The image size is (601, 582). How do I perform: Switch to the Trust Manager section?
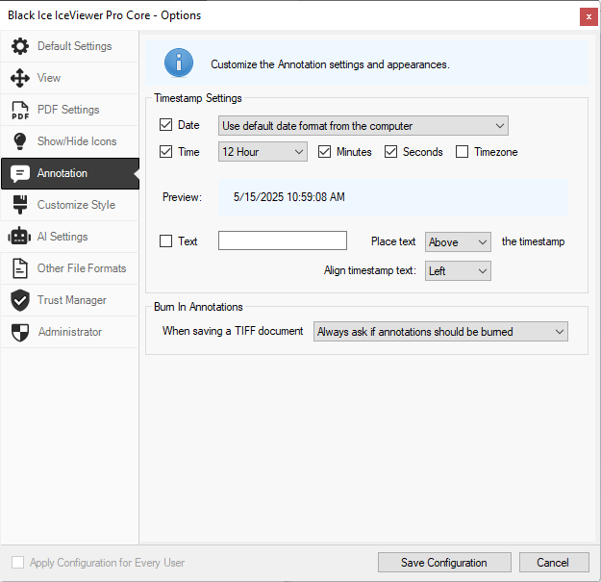(69, 300)
